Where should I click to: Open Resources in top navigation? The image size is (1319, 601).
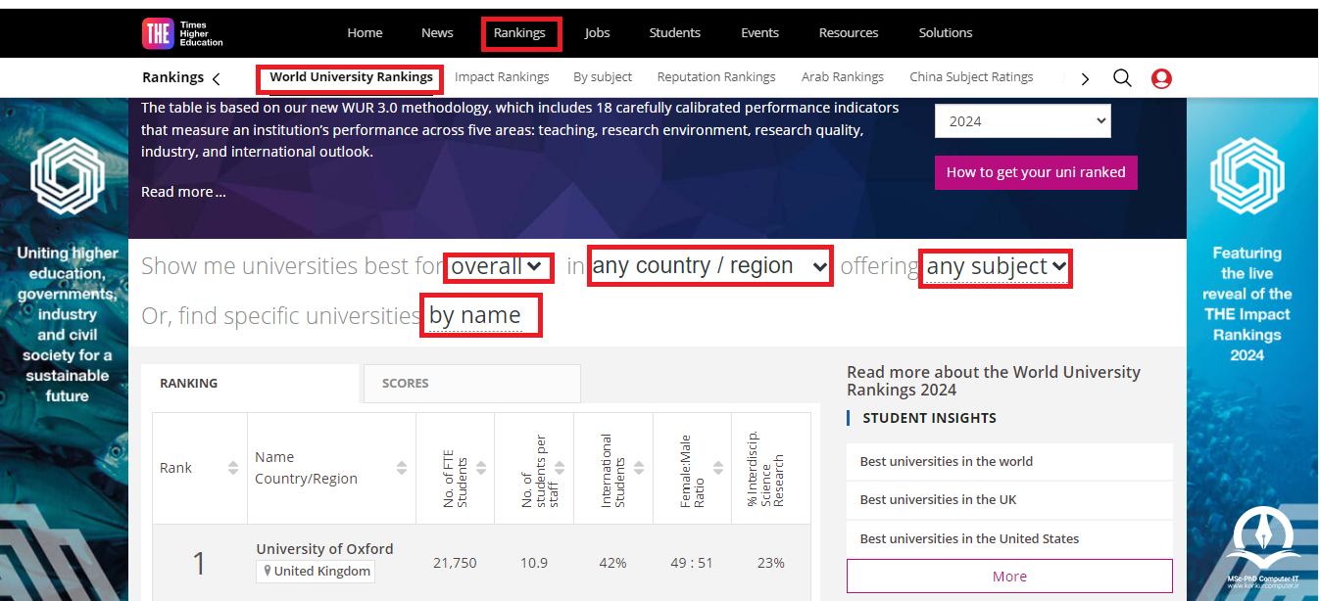(x=849, y=33)
